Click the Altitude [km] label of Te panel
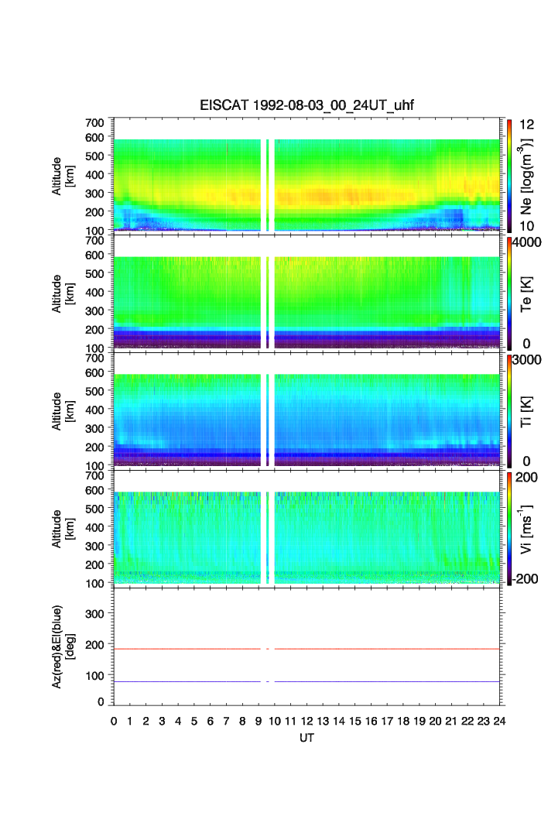 click(x=63, y=294)
